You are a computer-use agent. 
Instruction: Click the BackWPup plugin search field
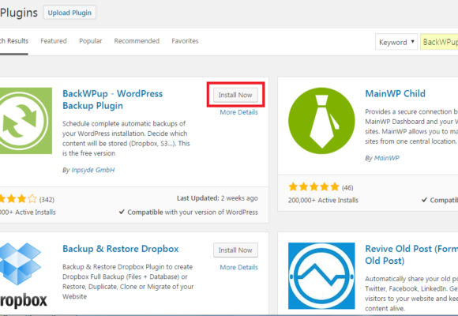[x=439, y=42]
